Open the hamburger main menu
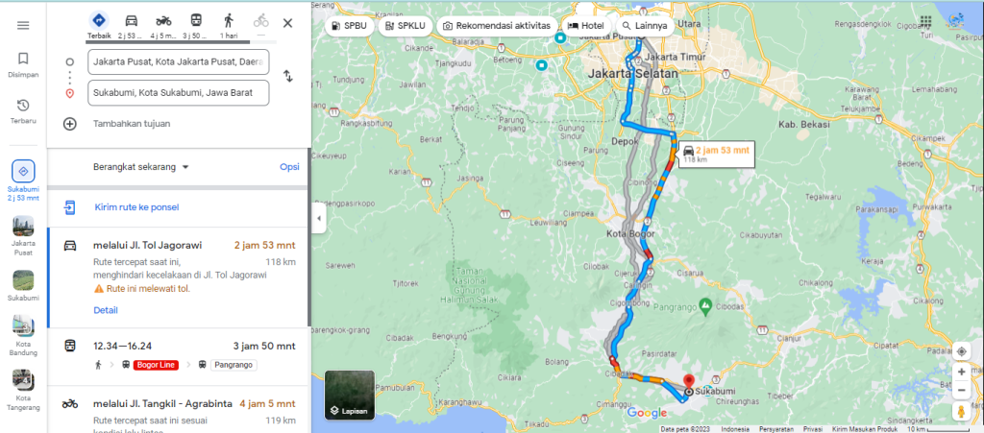984x433 pixels. (x=23, y=25)
